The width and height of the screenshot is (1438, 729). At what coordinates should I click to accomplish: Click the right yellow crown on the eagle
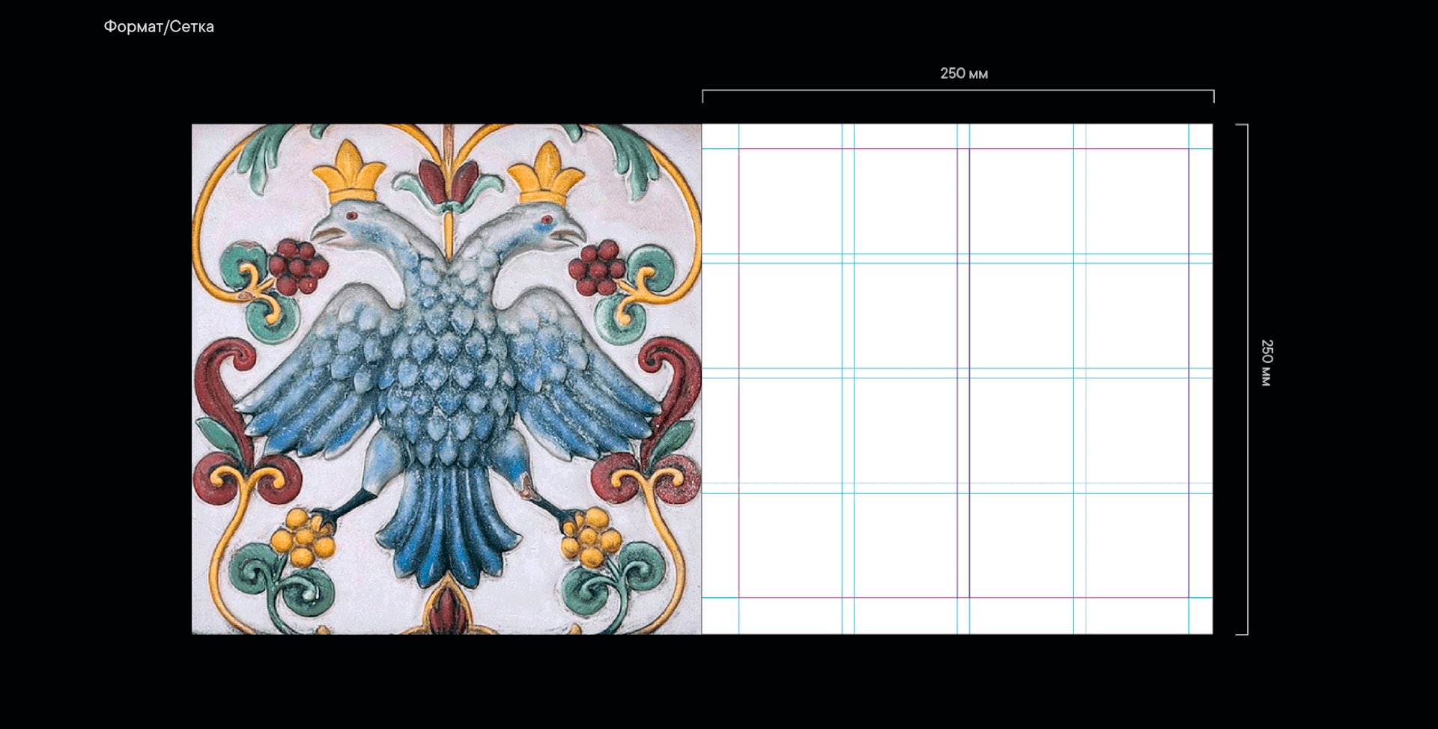[546, 174]
